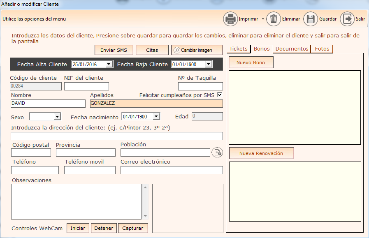This screenshot has width=369, height=238.
Task: Click the Observaciones scrollbar down arrow
Action: (x=145, y=216)
